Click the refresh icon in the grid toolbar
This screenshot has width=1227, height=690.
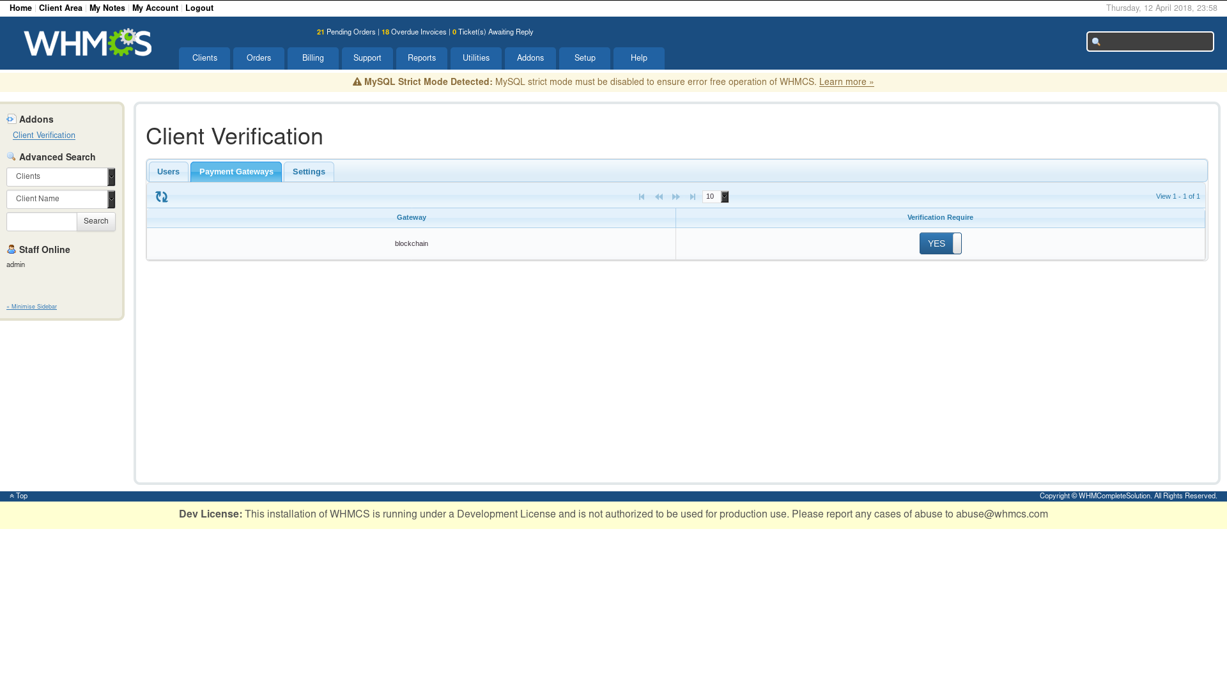[x=162, y=197]
